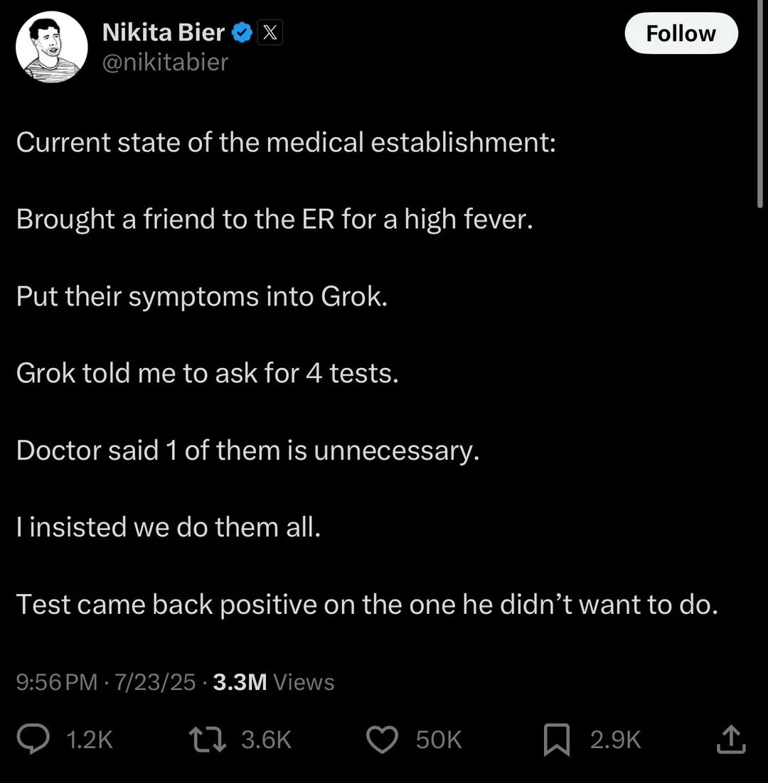Click the 50K likes count
Viewport: 768px width, 783px height.
(x=439, y=740)
